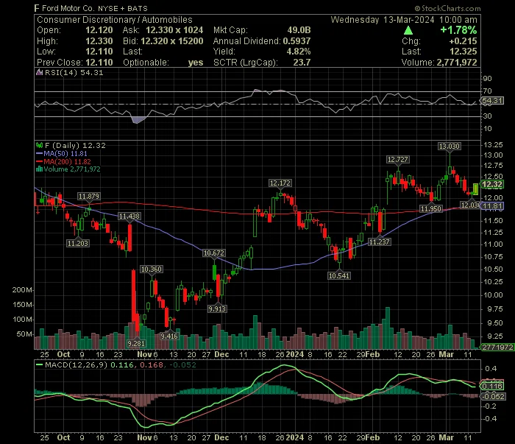
Task: Click the current price tag 12.32 on the axis
Action: pyautogui.click(x=492, y=184)
